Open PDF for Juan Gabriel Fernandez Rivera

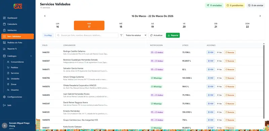(211, 95)
